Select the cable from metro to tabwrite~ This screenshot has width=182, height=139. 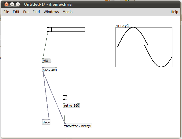point(64,115)
